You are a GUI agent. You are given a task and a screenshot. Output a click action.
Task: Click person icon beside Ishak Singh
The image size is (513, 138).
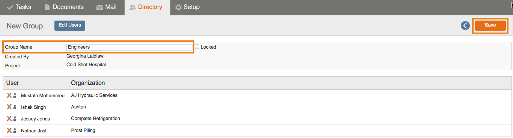[15, 107]
